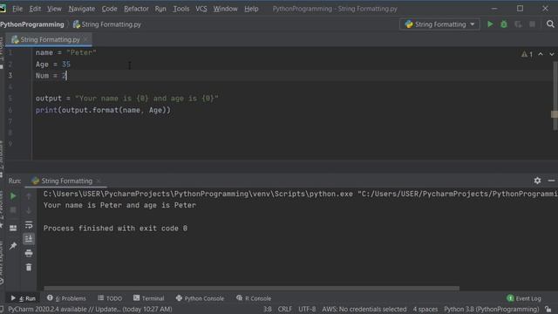Open the Navigate menu
The width and height of the screenshot is (558, 314).
[x=81, y=9]
